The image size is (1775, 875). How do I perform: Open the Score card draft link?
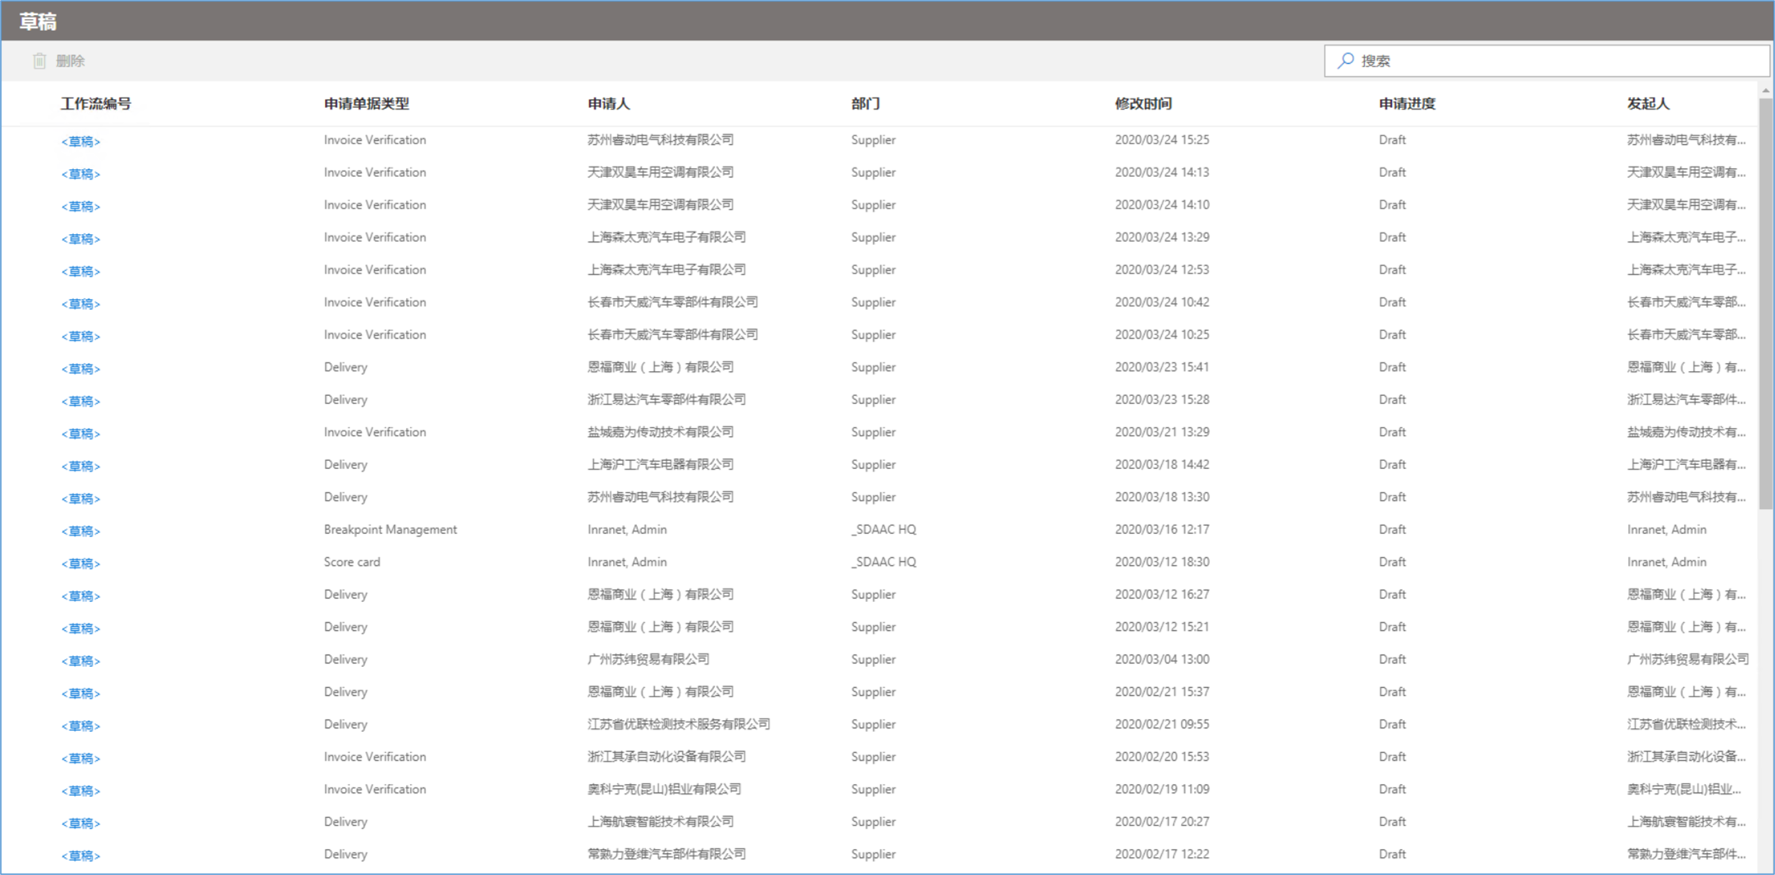click(81, 563)
